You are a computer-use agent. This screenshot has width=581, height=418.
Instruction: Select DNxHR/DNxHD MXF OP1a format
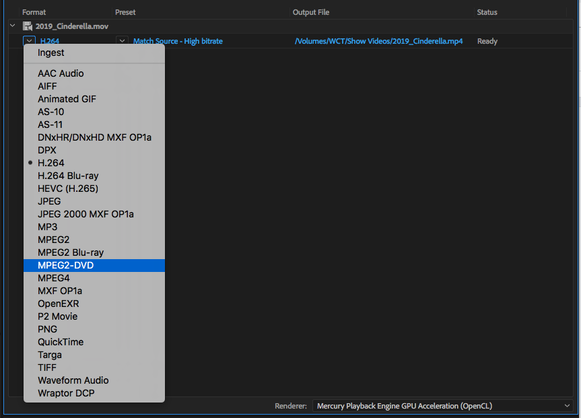point(94,137)
